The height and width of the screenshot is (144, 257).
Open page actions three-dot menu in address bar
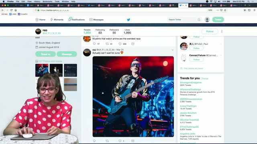click(x=218, y=10)
